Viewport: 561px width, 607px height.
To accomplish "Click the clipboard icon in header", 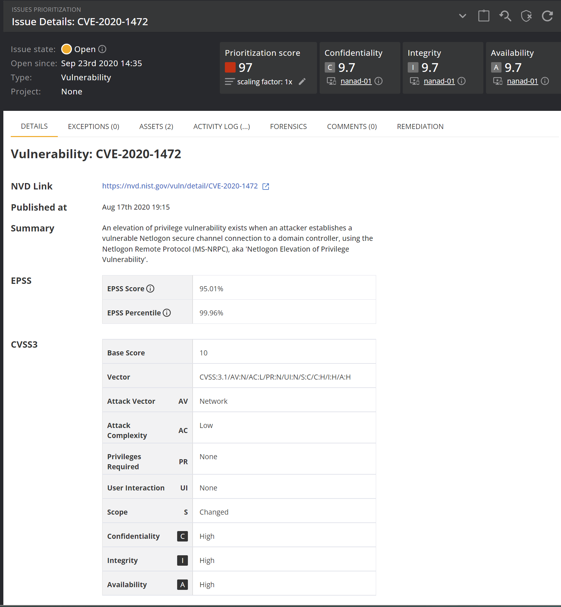I will [x=483, y=16].
